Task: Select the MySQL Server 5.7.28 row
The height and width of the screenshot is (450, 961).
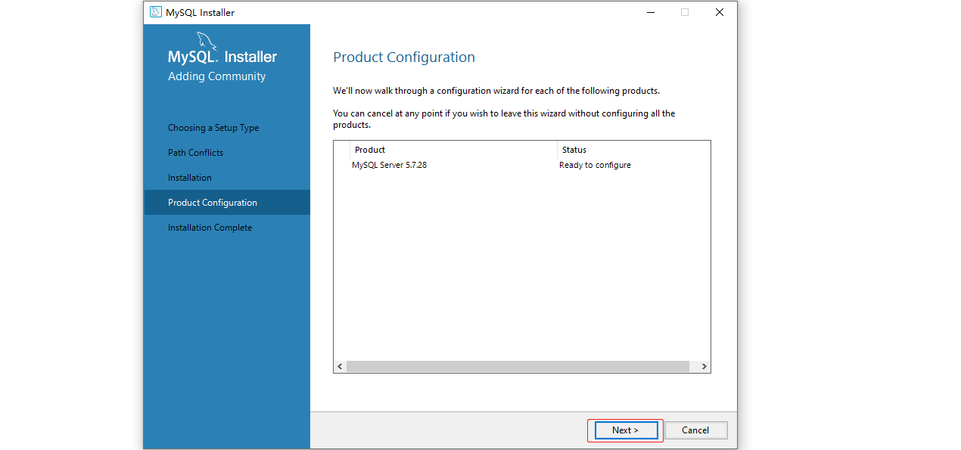Action: pos(389,165)
